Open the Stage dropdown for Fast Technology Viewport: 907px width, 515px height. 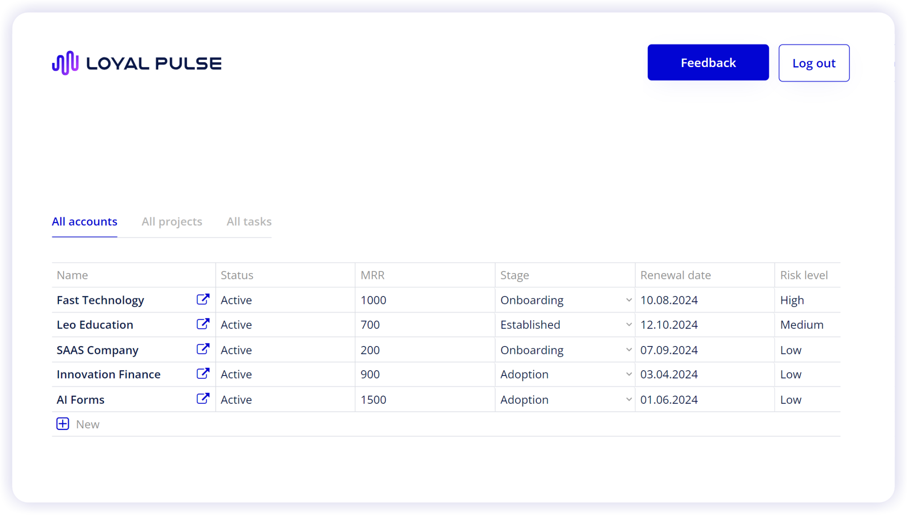pos(629,300)
